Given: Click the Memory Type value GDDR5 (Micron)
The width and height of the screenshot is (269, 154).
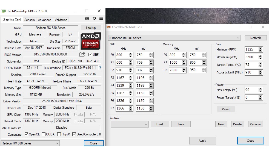Looking at the screenshot, I should (x=40, y=88).
